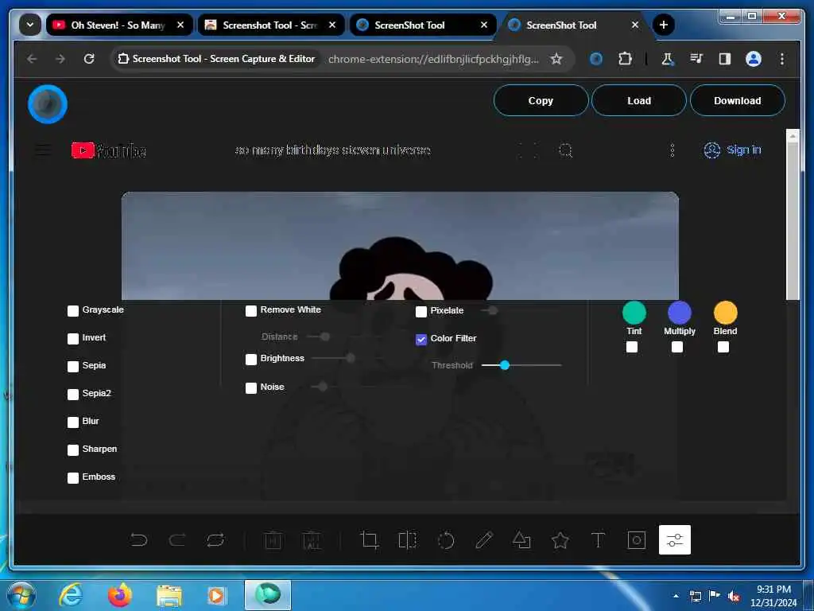Click the Load button
Screen dimensions: 814x611
pos(638,101)
